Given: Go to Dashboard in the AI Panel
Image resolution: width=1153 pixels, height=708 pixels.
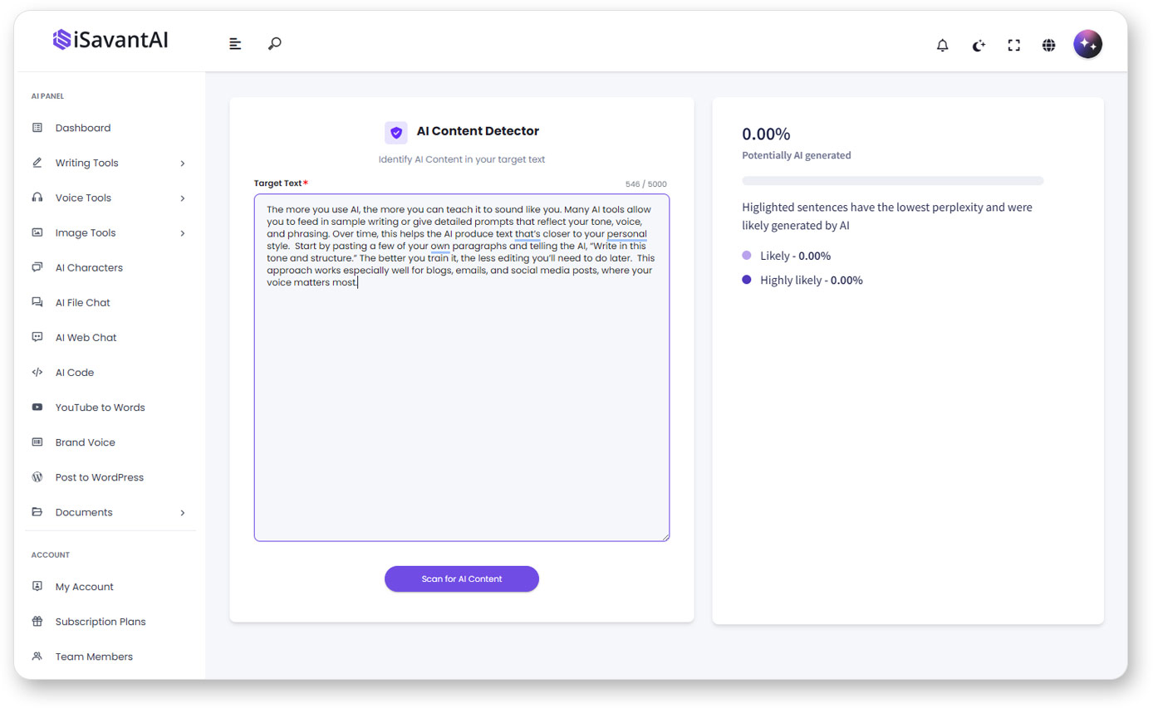Looking at the screenshot, I should pyautogui.click(x=82, y=127).
